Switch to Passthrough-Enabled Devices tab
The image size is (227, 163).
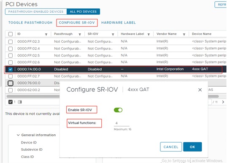pos(36,11)
